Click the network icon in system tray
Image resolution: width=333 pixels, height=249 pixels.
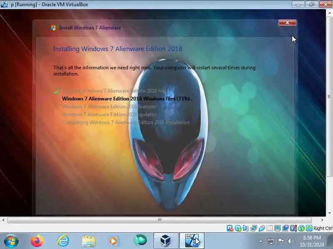tap(271, 241)
